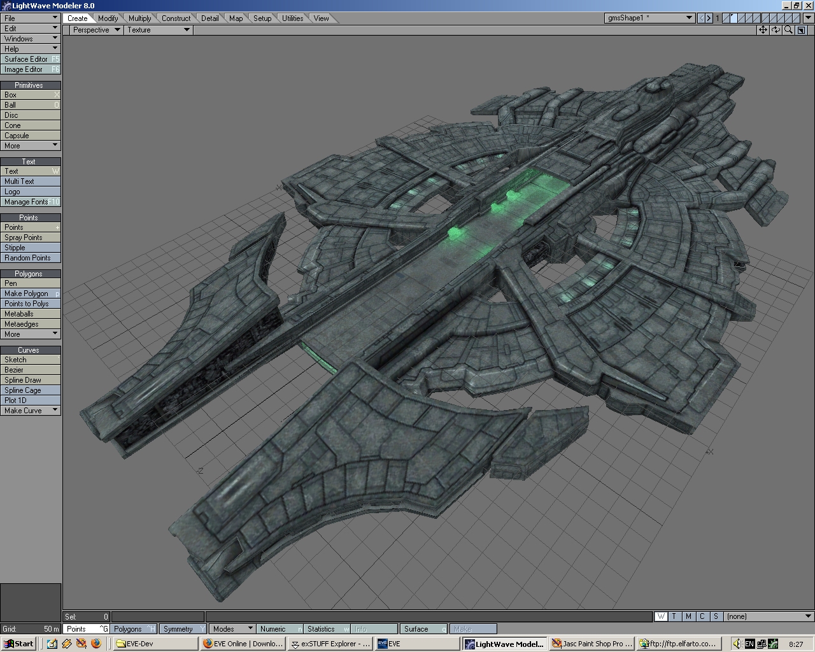Enable the W weight map button
Screen dimensions: 815x652
661,616
